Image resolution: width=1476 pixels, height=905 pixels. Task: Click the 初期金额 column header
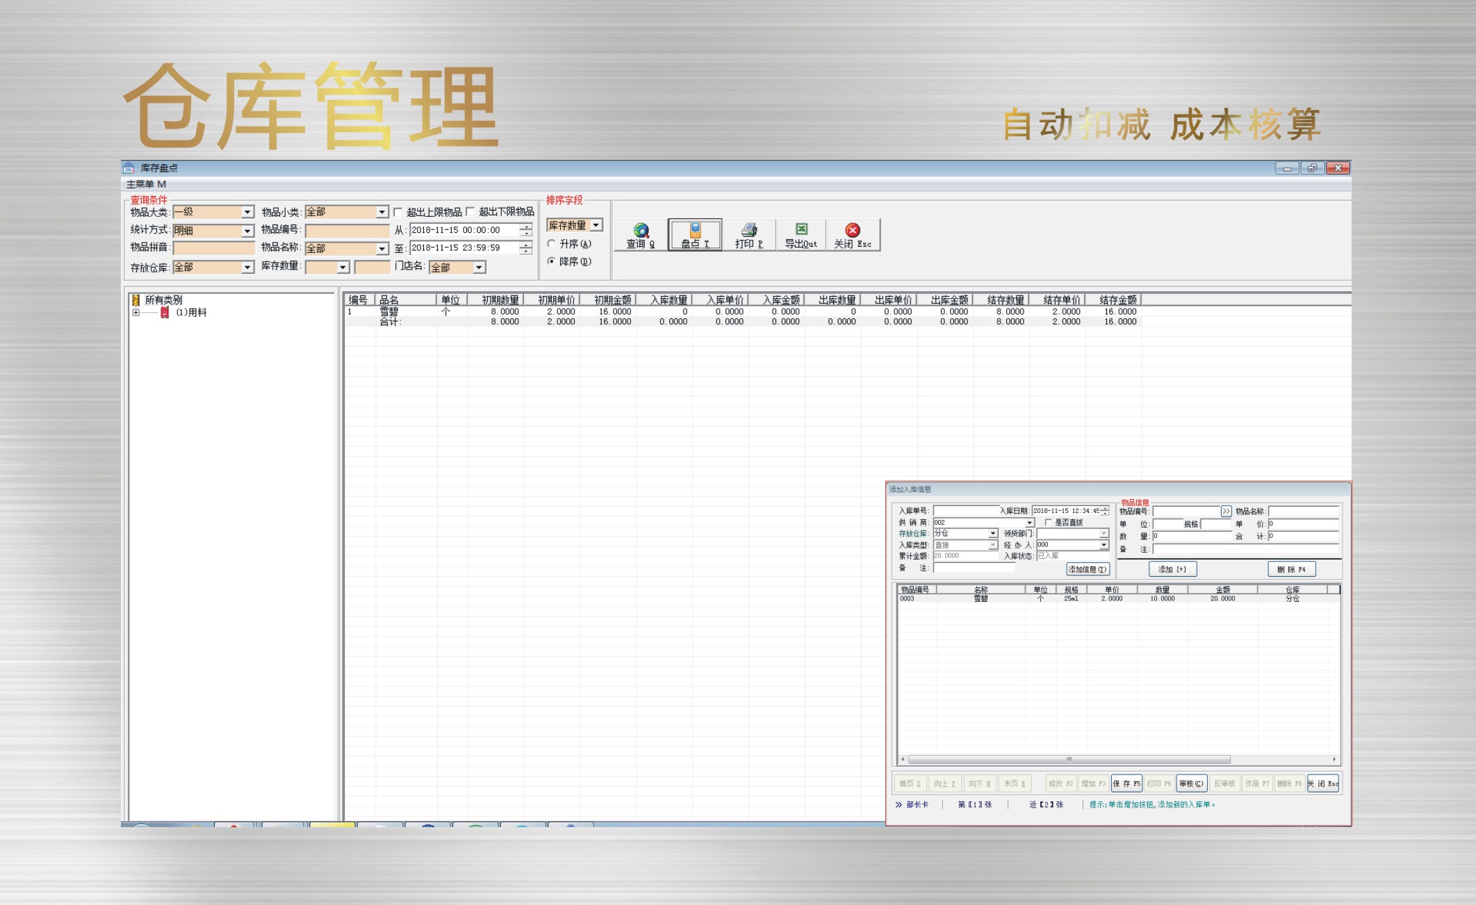point(607,300)
